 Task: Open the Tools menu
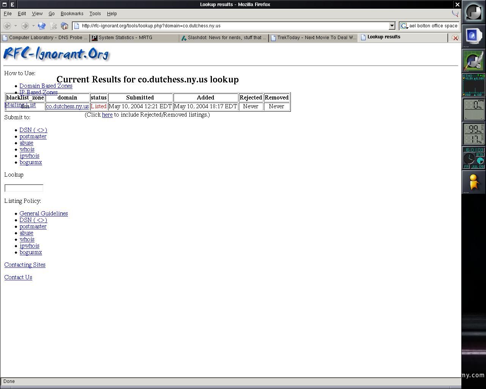pyautogui.click(x=95, y=13)
